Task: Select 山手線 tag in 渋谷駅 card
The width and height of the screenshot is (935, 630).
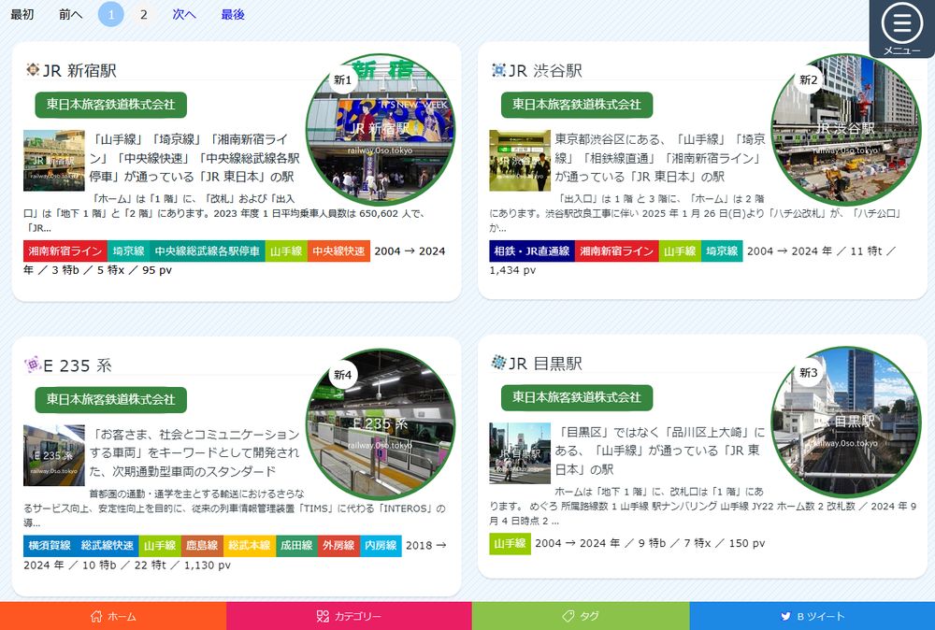Action: (680, 251)
